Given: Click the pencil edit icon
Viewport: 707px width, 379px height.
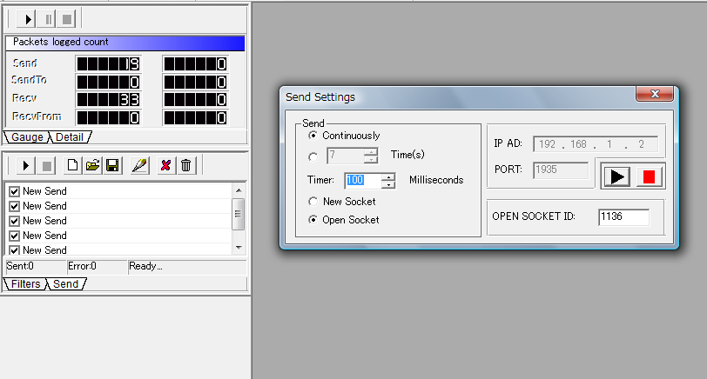Looking at the screenshot, I should 139,165.
